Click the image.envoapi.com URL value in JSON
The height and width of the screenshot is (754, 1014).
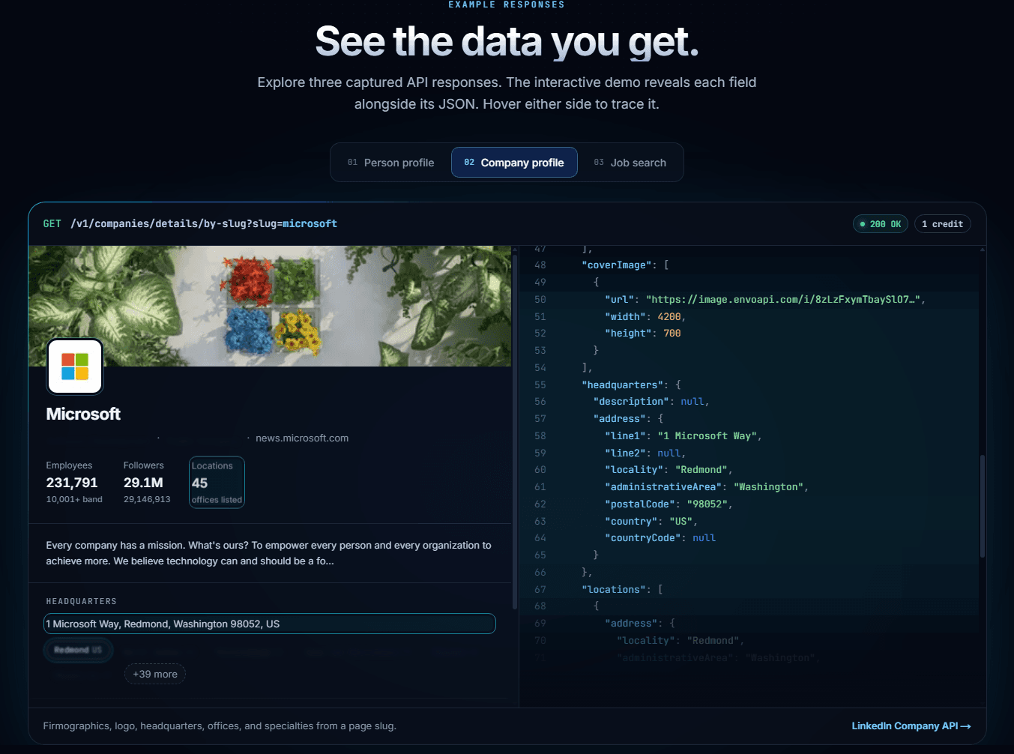point(783,300)
